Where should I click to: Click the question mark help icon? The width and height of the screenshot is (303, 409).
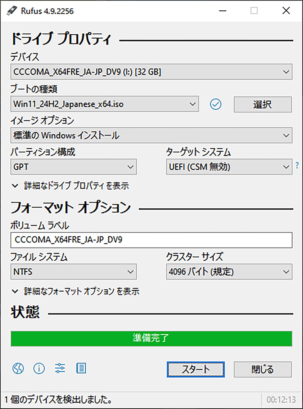coord(297,166)
